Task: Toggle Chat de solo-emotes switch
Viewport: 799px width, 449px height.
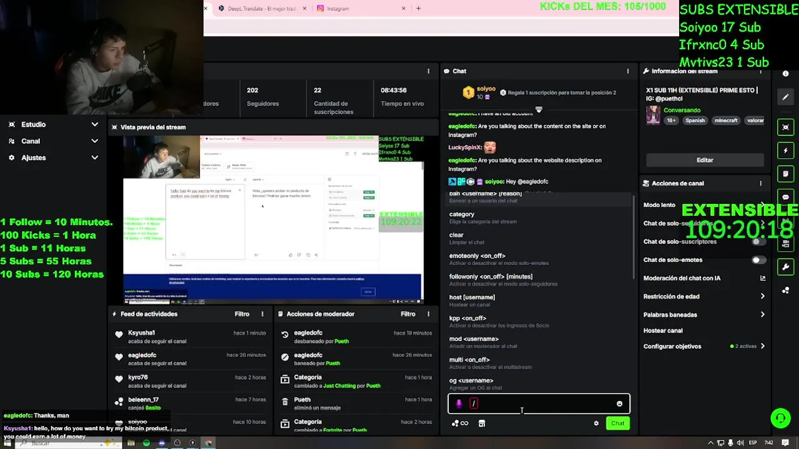Action: (x=758, y=260)
